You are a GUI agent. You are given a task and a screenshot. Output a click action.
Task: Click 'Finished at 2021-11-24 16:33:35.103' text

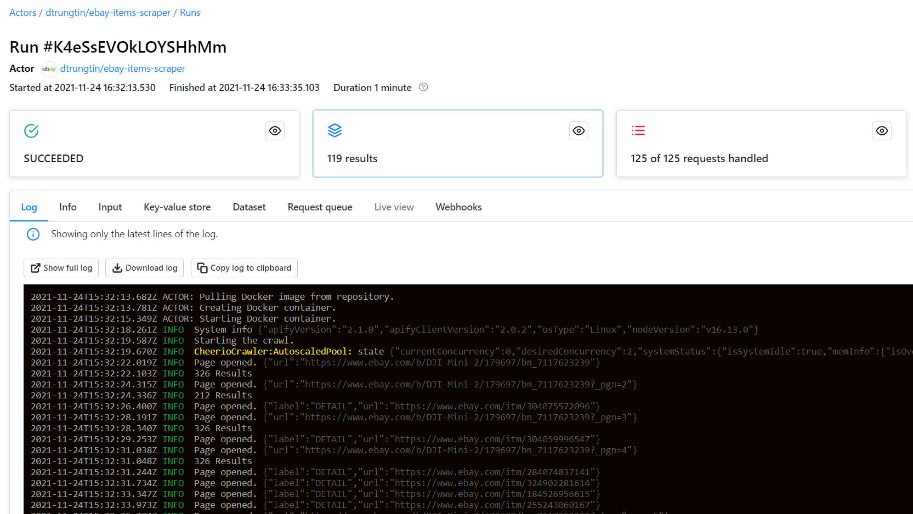coord(244,88)
